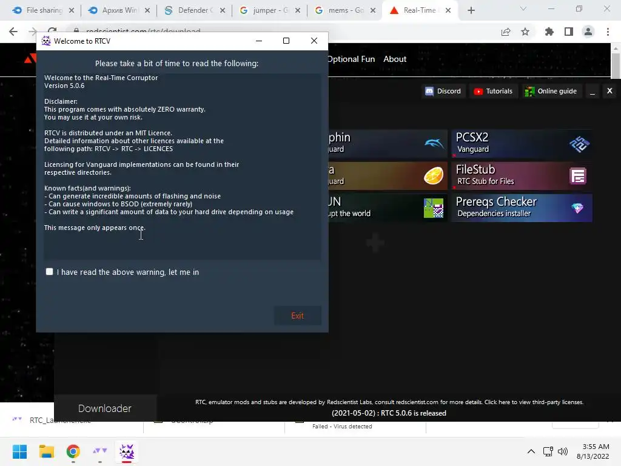Image resolution: width=621 pixels, height=466 pixels.
Task: Click the Downloader button in the launcher
Action: click(x=105, y=408)
